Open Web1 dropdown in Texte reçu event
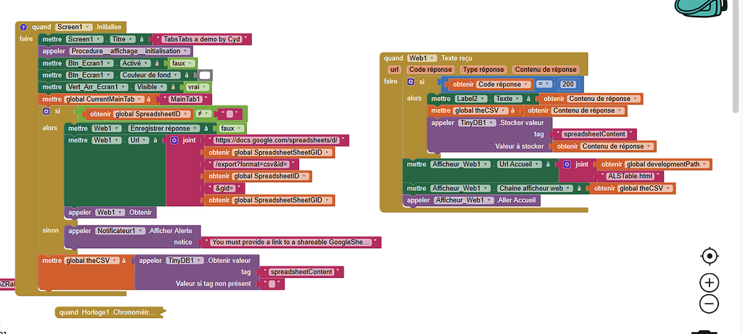 (x=423, y=58)
